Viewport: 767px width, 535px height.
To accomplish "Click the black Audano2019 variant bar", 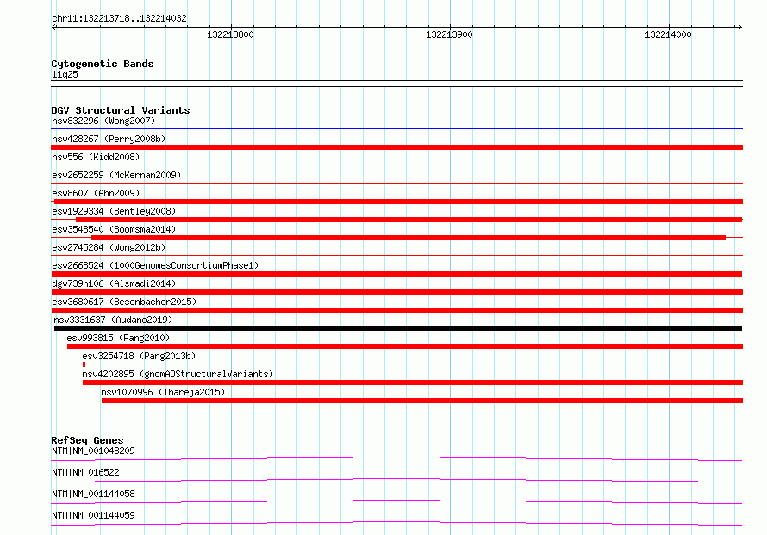I will 397,328.
